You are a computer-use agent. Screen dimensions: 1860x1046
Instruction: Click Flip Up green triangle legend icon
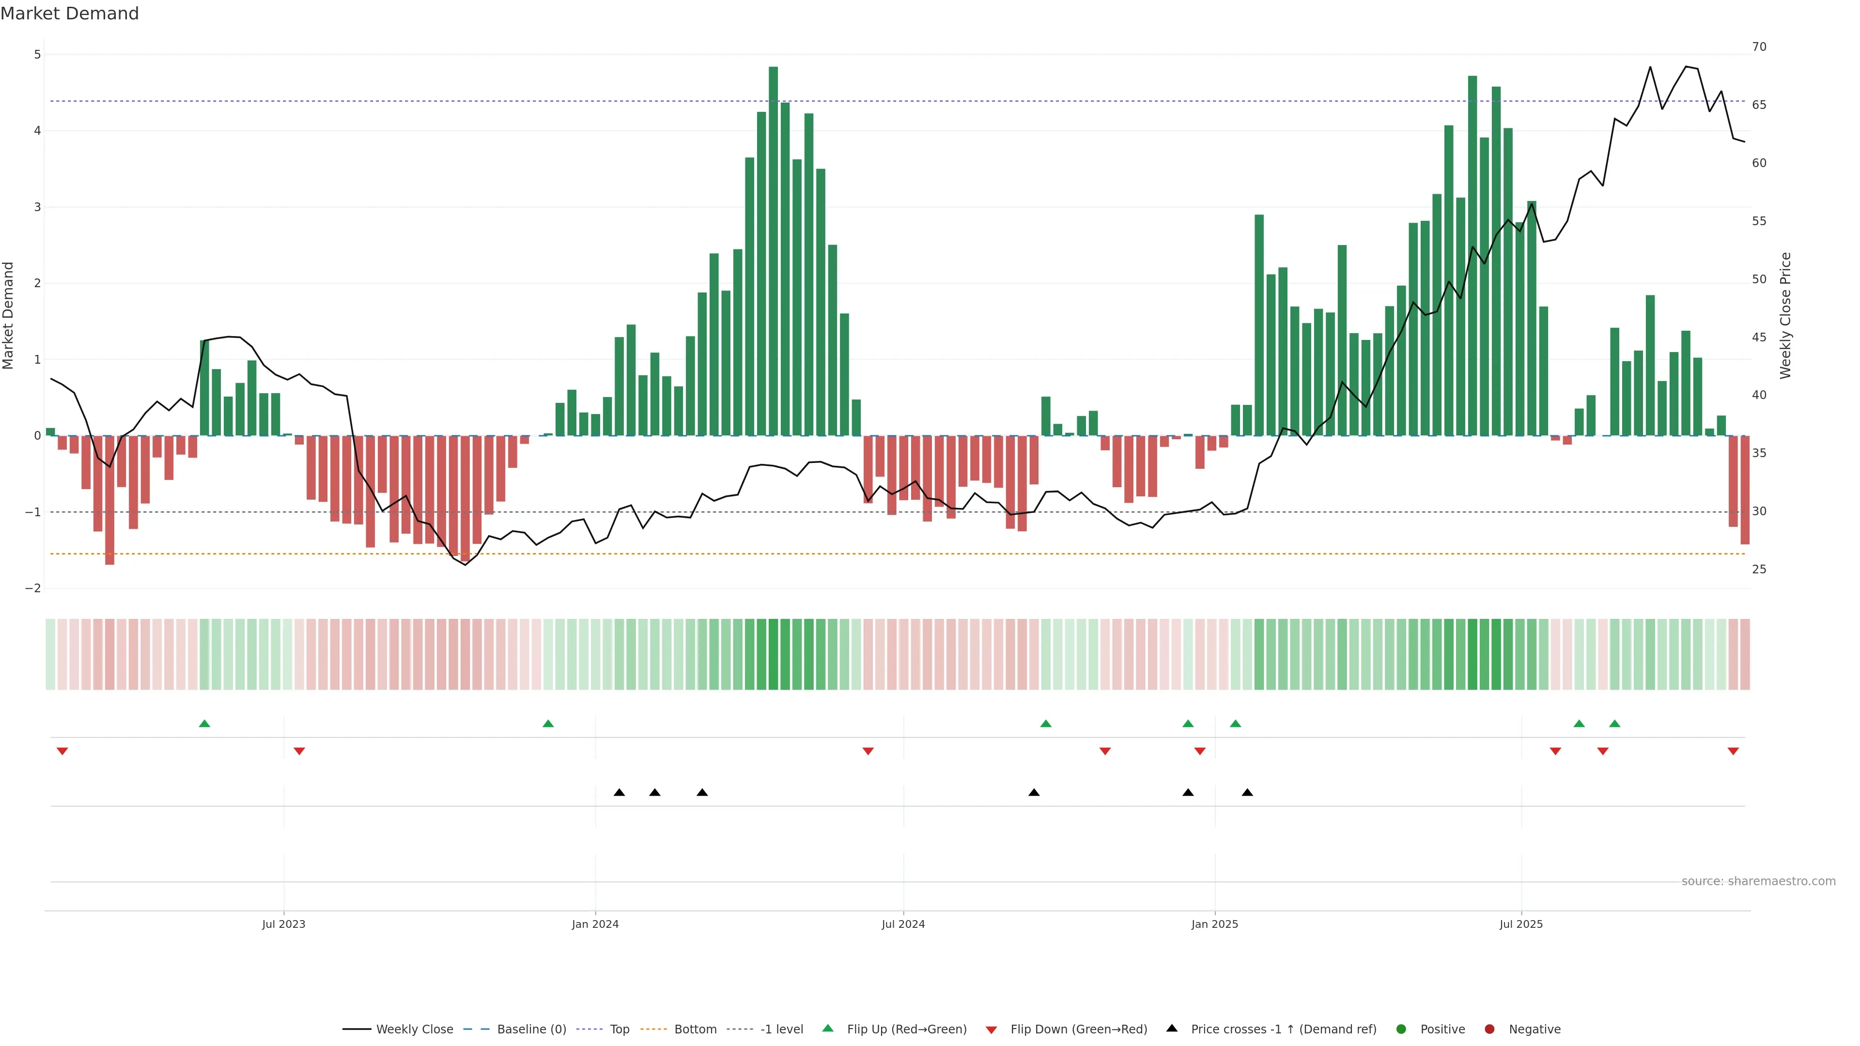(x=828, y=1028)
